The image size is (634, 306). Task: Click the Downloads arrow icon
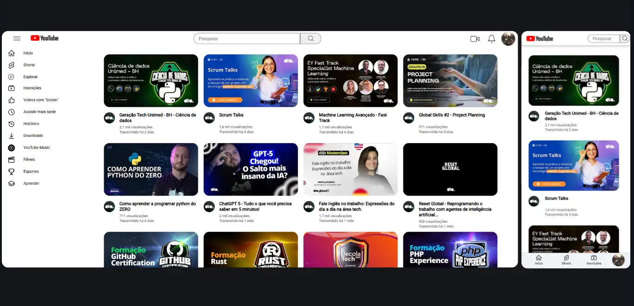12,136
